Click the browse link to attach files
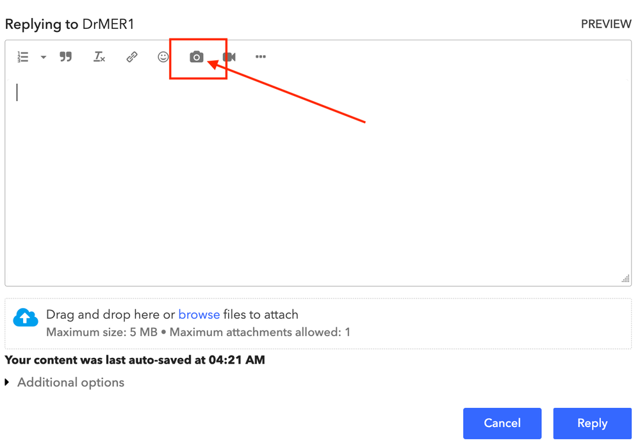640x445 pixels. tap(199, 314)
